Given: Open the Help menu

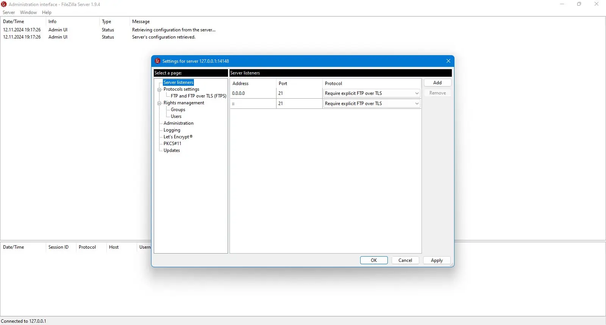Looking at the screenshot, I should pos(47,12).
